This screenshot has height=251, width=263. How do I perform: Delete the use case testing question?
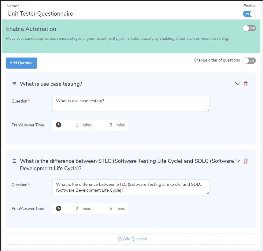click(246, 84)
